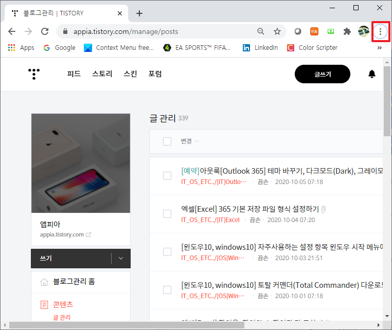Click the 콘텐츠 document icon
392x330 pixels.
coord(44,305)
